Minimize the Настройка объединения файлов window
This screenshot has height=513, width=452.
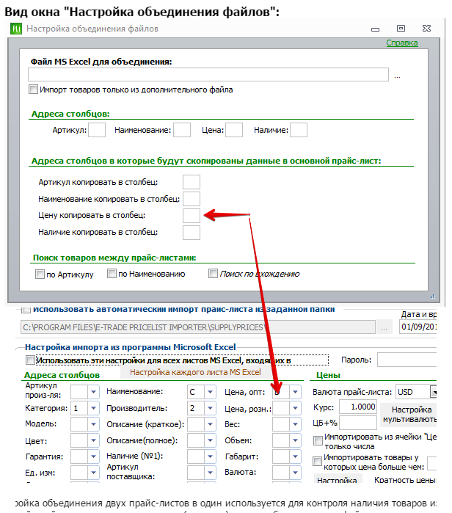coord(375,29)
